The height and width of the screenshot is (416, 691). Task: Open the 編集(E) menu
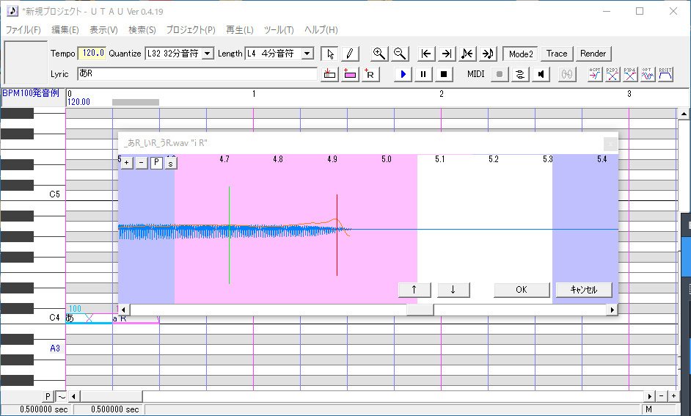coord(65,29)
